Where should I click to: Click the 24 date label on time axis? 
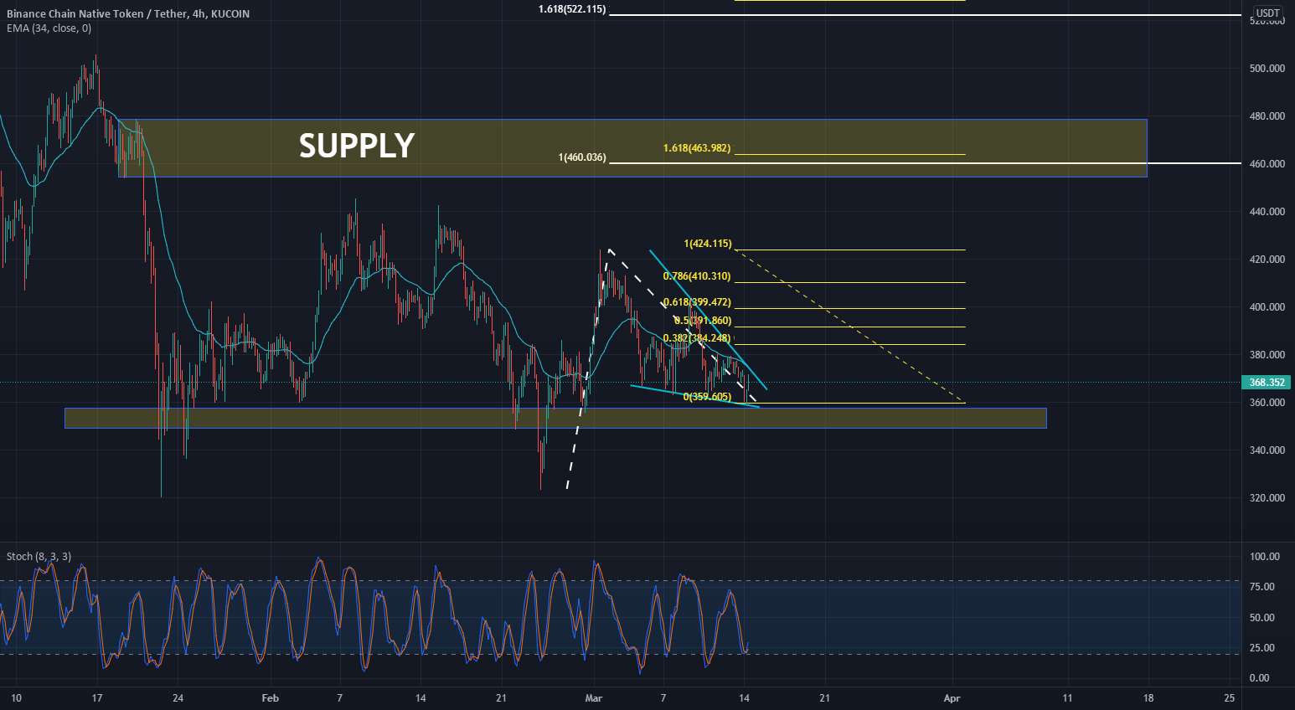pyautogui.click(x=178, y=697)
